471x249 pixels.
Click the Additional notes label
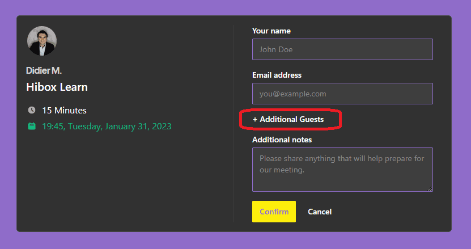[x=282, y=140]
